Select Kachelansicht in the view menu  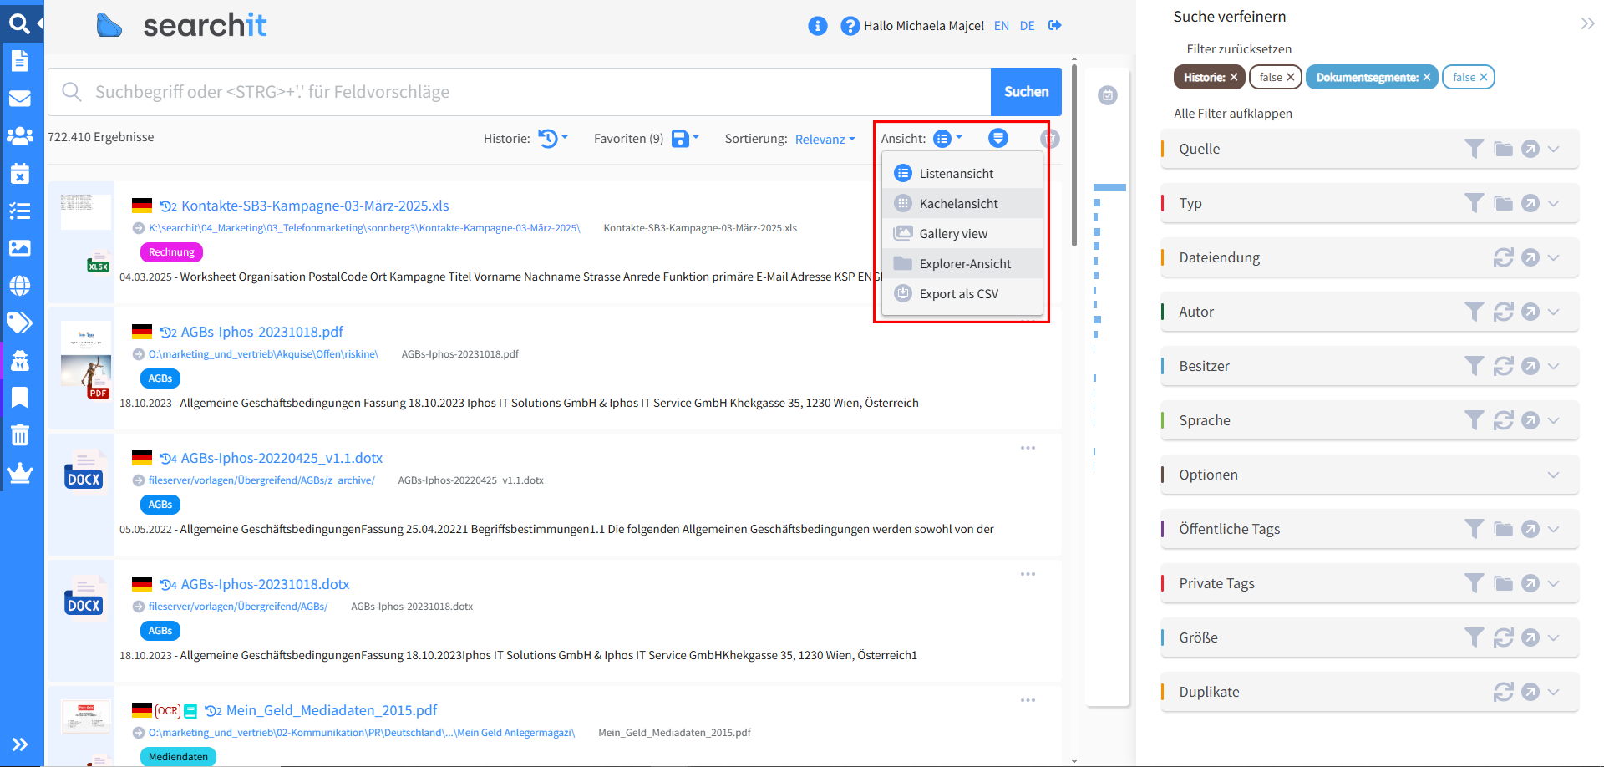[x=962, y=203]
